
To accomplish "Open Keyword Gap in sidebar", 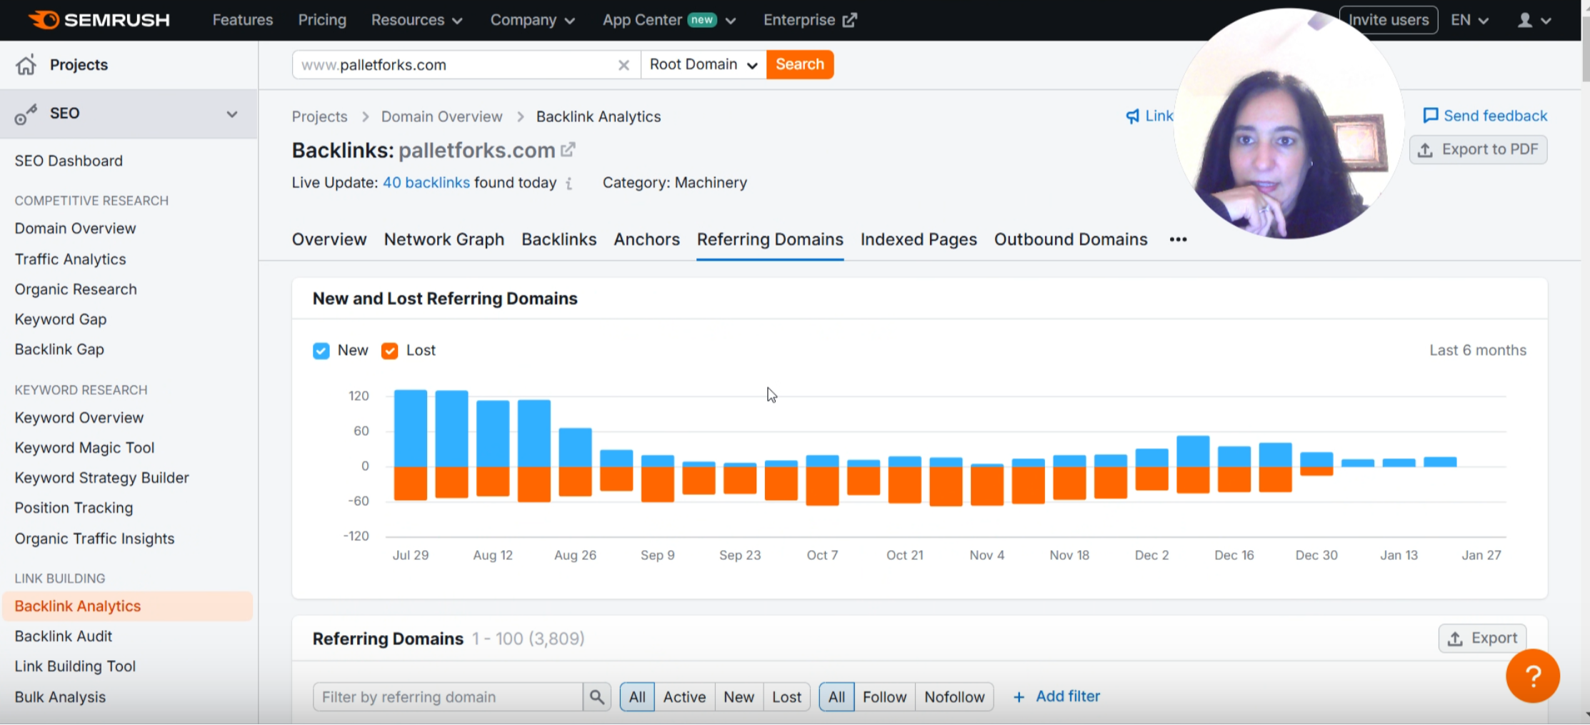I will point(61,320).
